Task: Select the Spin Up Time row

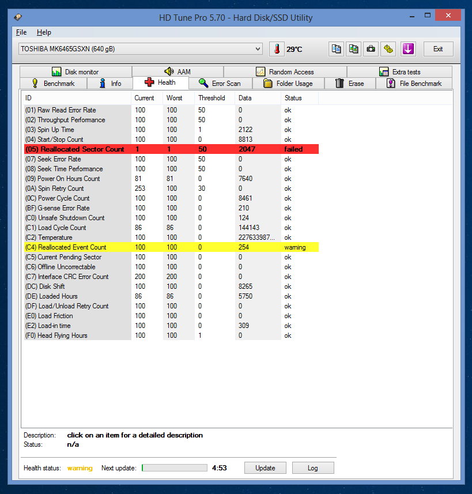Action: click(171, 130)
